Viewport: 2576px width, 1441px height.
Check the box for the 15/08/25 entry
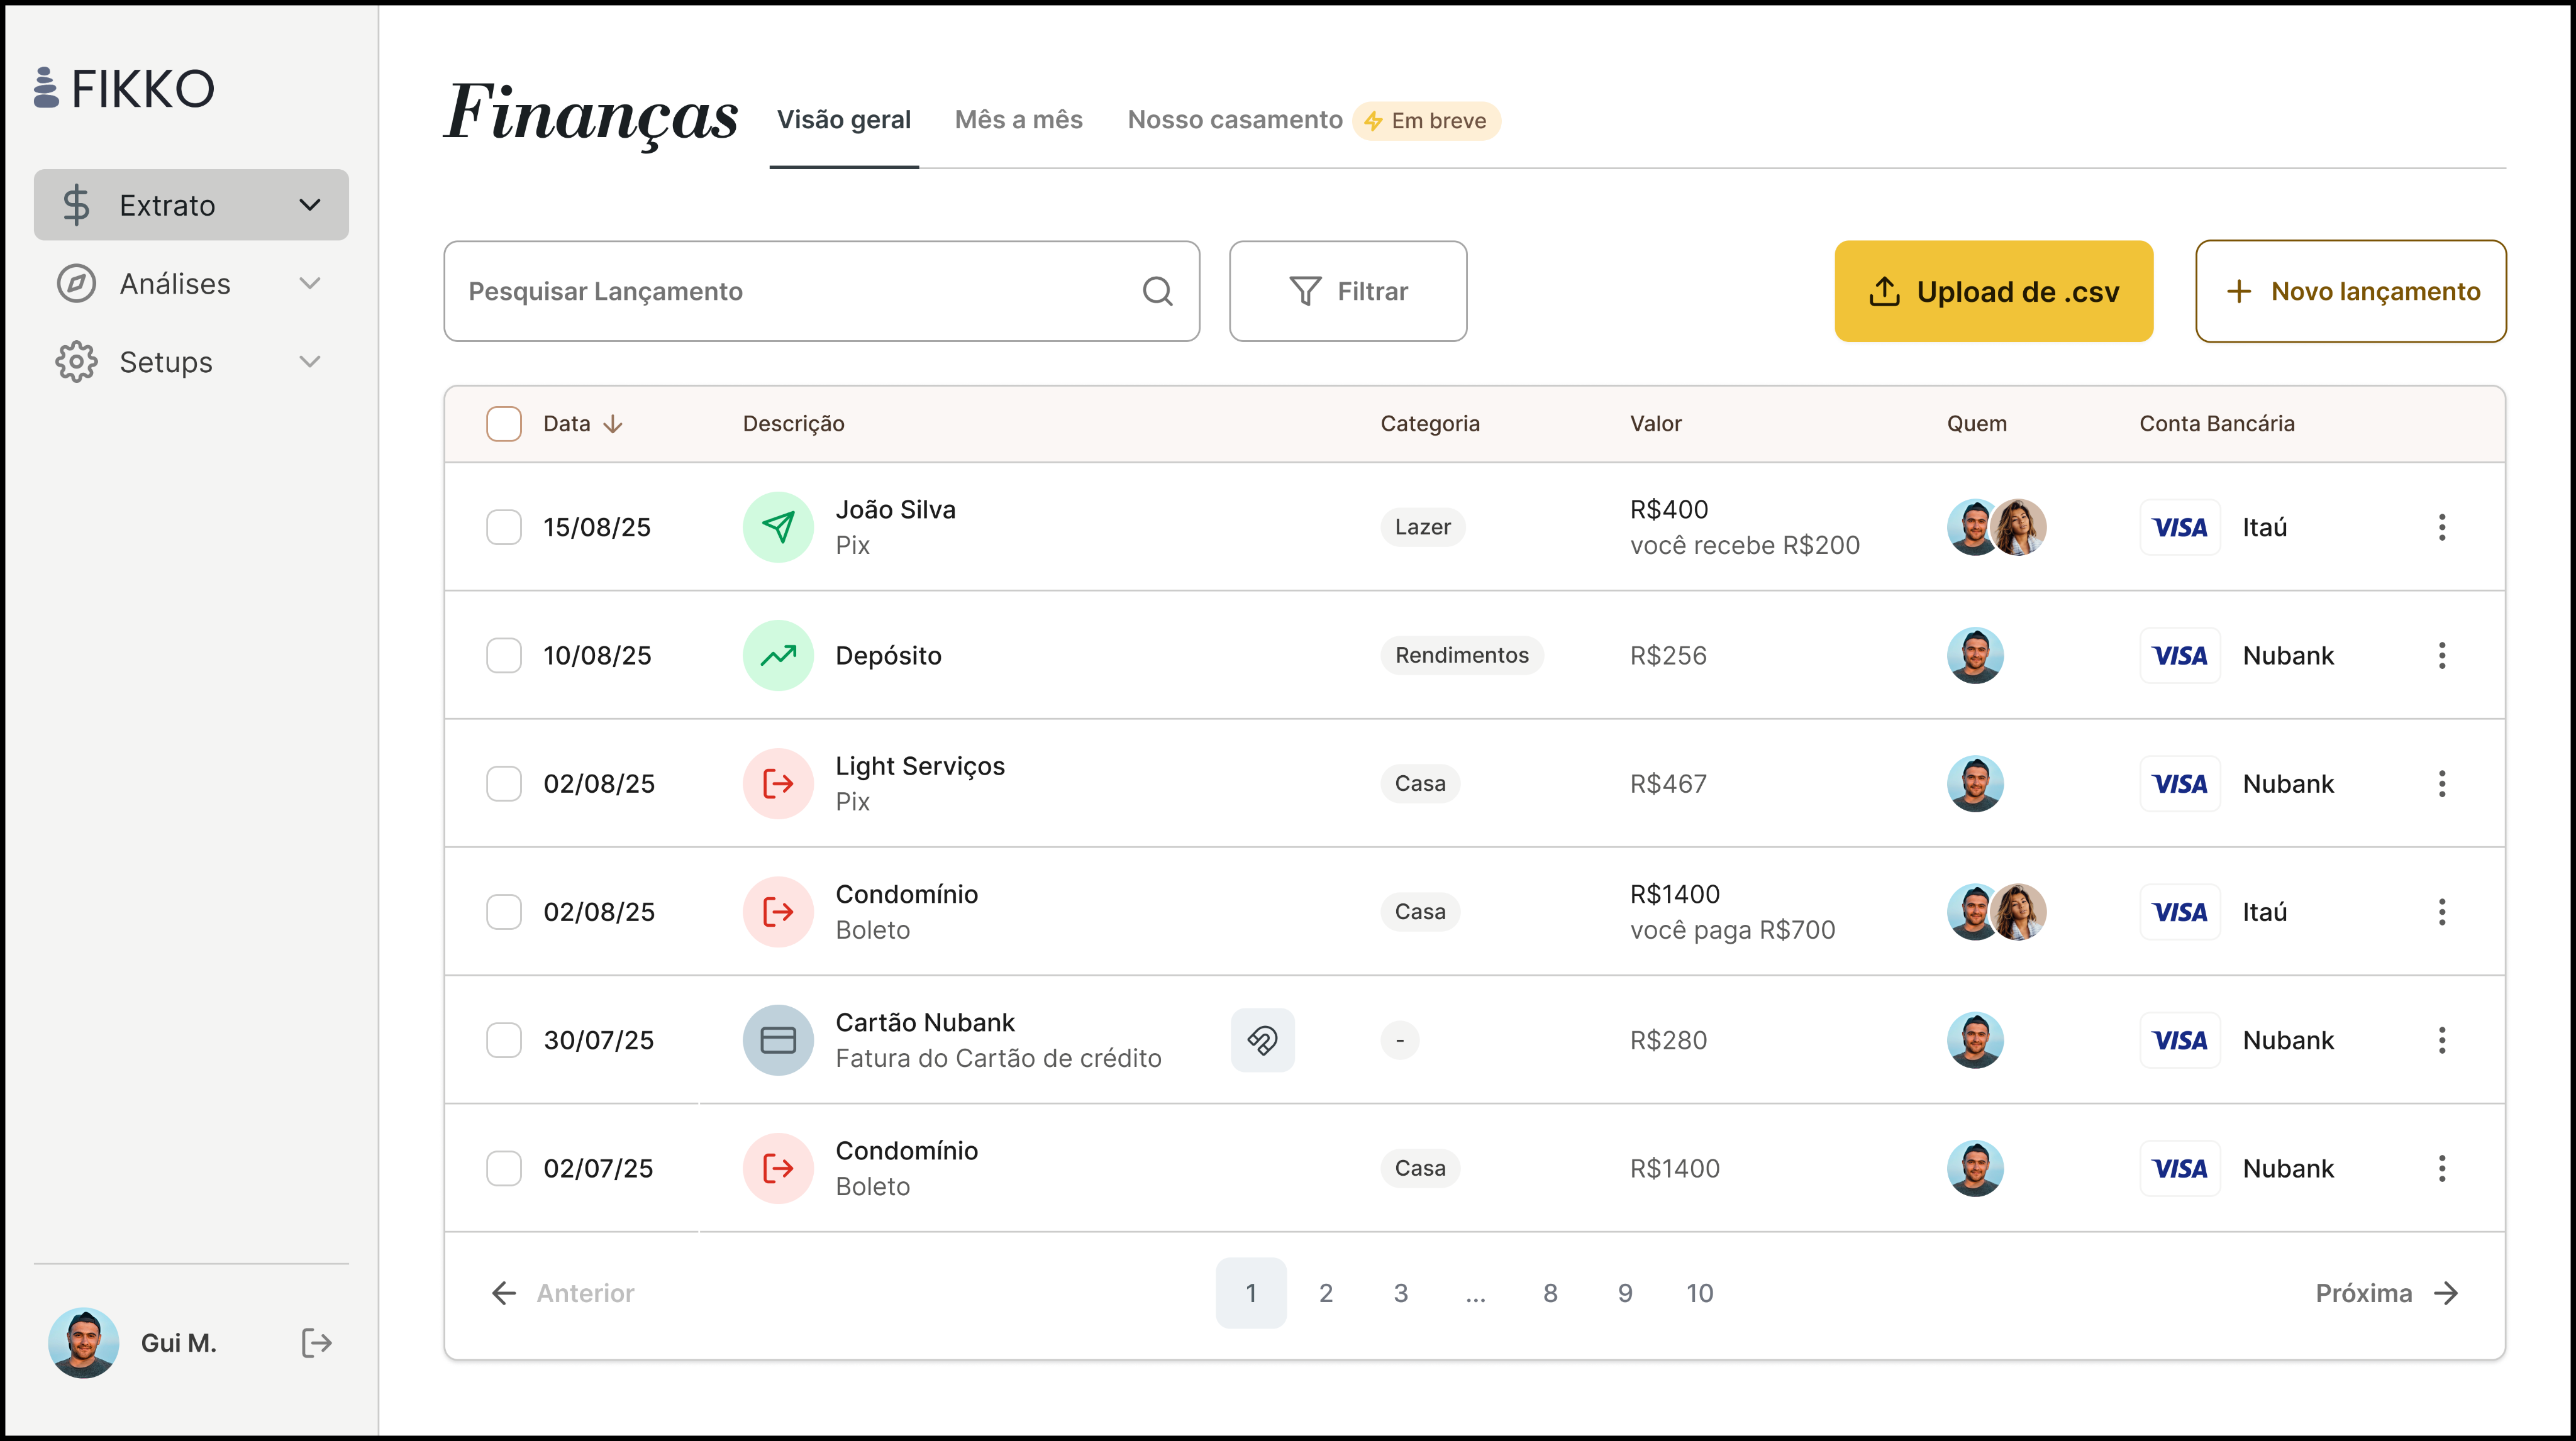tap(504, 527)
